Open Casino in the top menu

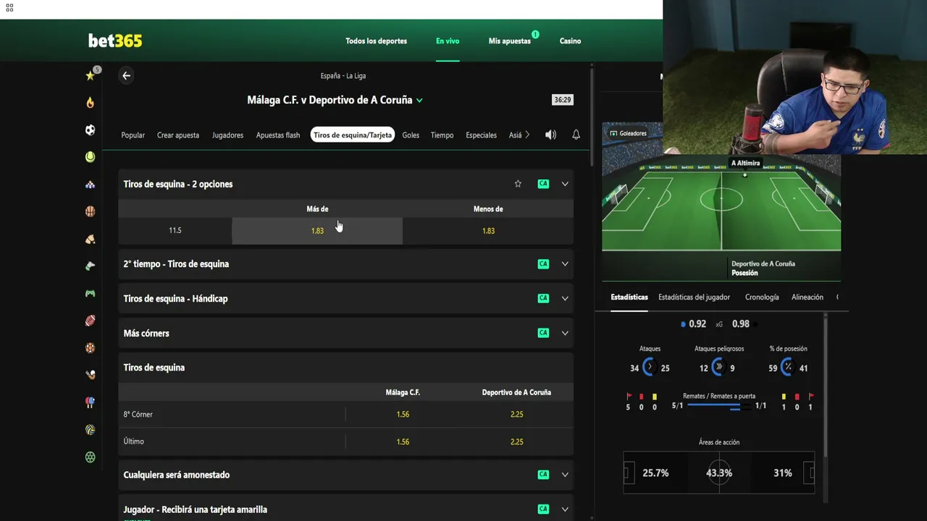[570, 41]
